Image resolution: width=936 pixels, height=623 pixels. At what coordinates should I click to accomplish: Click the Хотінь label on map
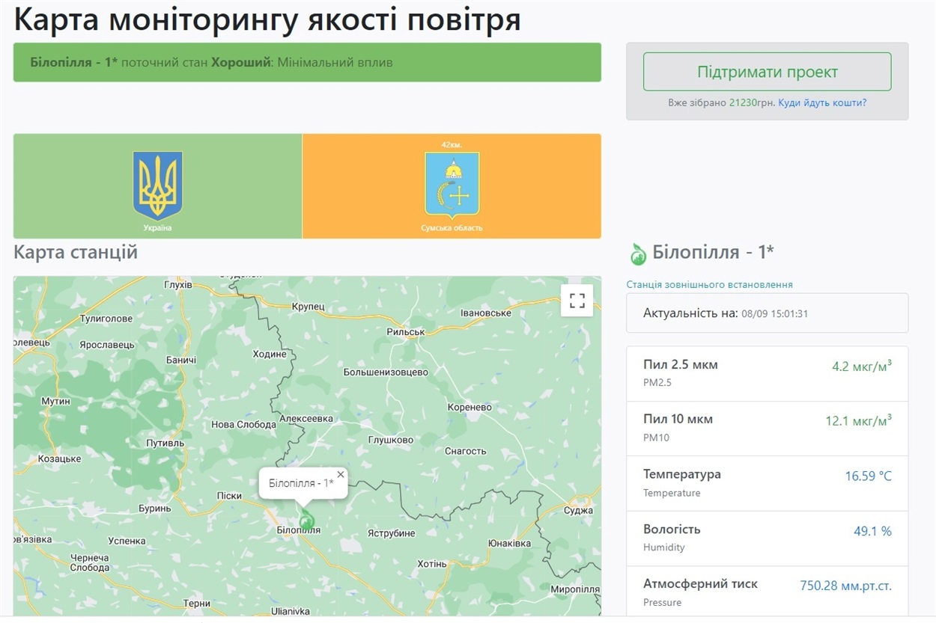click(432, 563)
